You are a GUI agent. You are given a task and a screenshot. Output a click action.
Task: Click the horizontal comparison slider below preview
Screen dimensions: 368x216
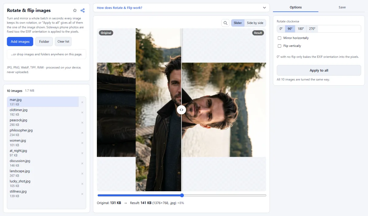(x=182, y=195)
